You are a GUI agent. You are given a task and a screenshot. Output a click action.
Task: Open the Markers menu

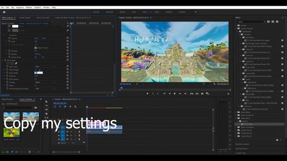[29, 8]
